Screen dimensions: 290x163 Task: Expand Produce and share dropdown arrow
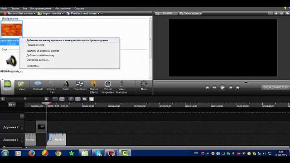[x=99, y=14]
